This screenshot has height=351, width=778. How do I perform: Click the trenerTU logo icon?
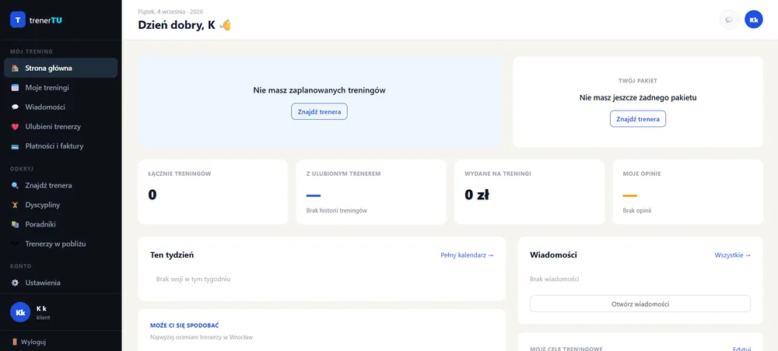pos(18,20)
